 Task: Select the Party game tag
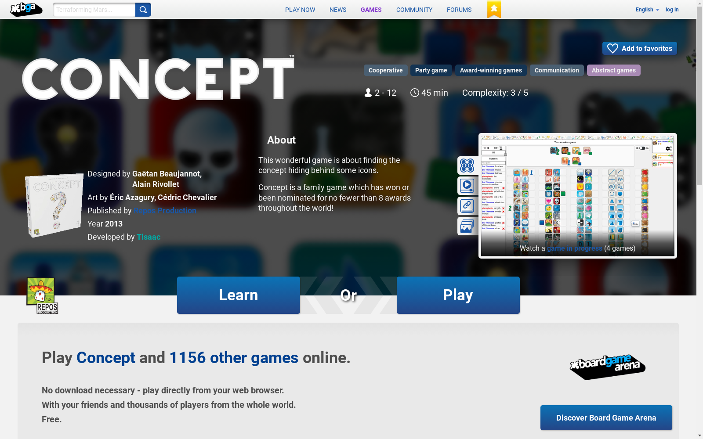[431, 70]
